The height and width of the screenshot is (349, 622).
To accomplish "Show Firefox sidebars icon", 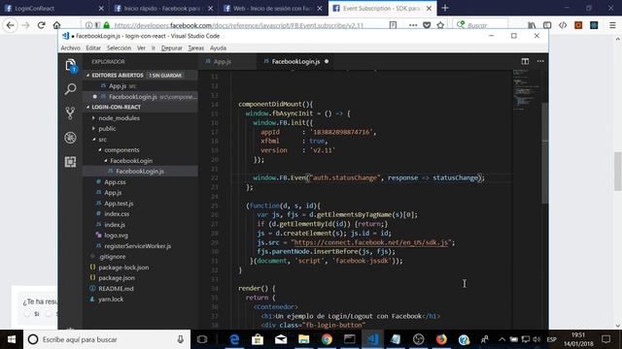I will pyautogui.click(x=547, y=25).
